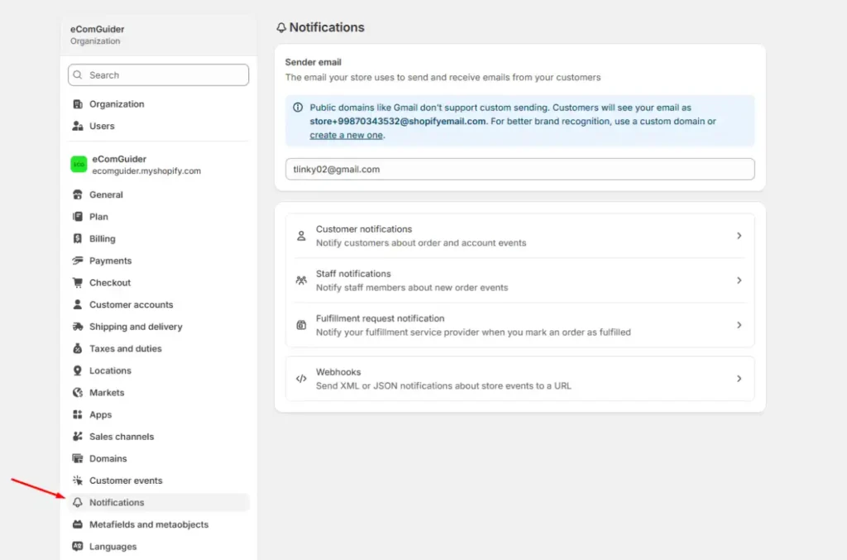847x560 pixels.
Task: Go to Users menu item
Action: (x=158, y=126)
